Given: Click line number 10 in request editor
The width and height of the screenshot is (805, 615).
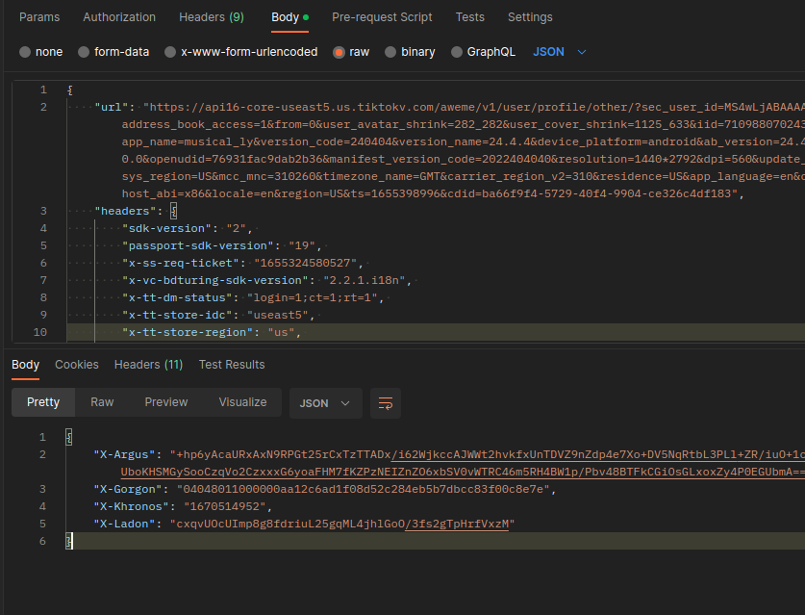Looking at the screenshot, I should pyautogui.click(x=40, y=332).
